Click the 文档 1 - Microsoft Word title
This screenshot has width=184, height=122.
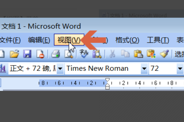click(x=41, y=26)
